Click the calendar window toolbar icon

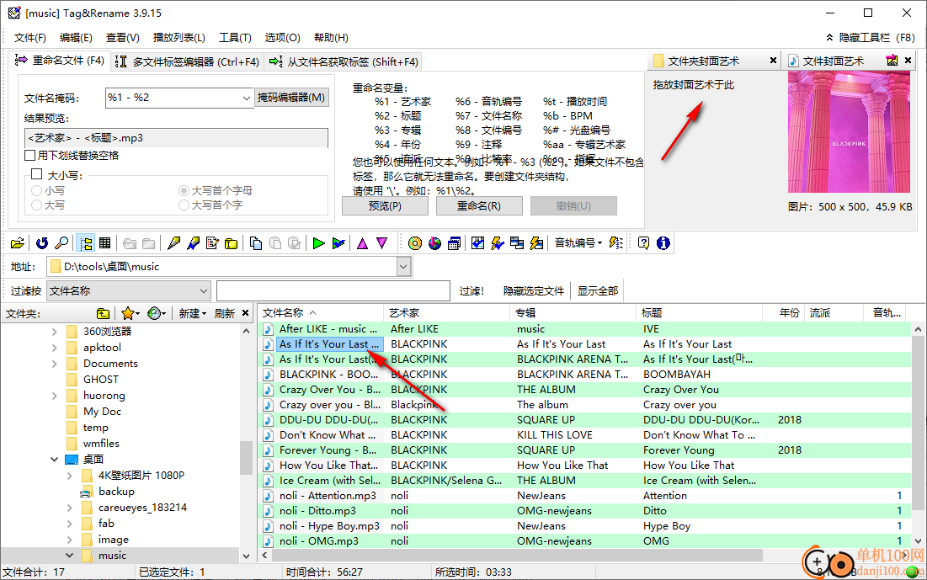point(454,243)
